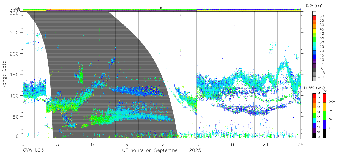
Task: Click the x-axis tick label '21'
Action: [x=266, y=144]
